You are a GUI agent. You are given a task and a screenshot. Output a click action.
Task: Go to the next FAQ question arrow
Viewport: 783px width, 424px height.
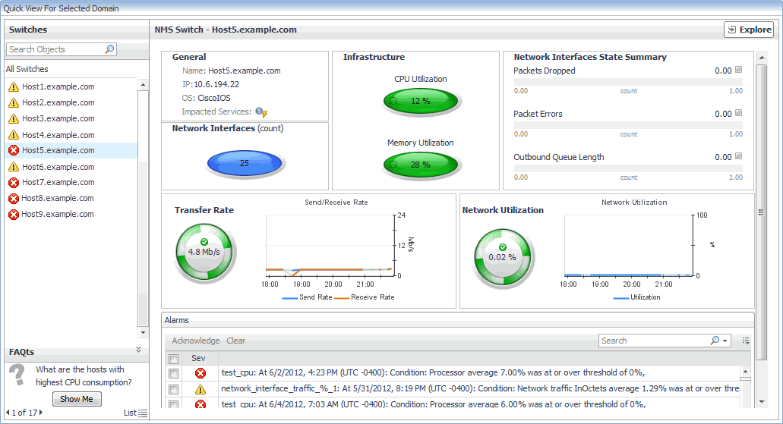(41, 413)
